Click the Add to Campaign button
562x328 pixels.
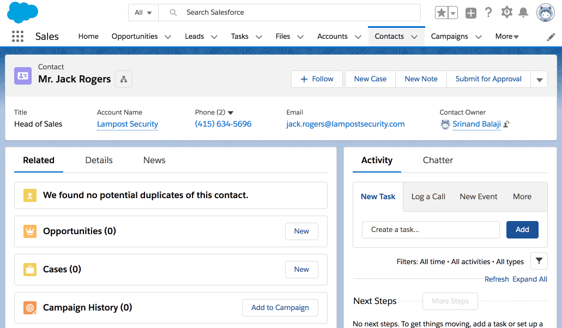[280, 308]
